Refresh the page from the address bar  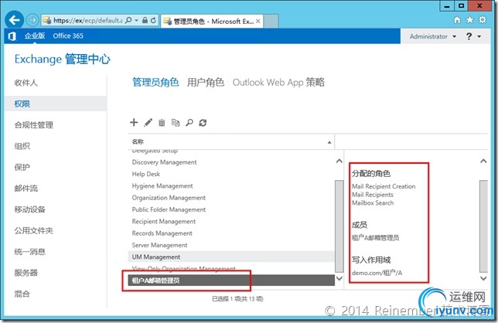pos(153,20)
